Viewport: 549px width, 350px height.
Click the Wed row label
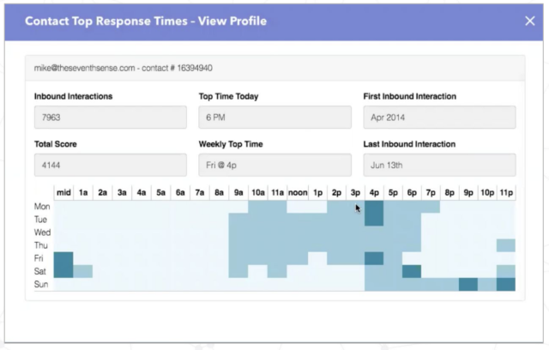42,232
